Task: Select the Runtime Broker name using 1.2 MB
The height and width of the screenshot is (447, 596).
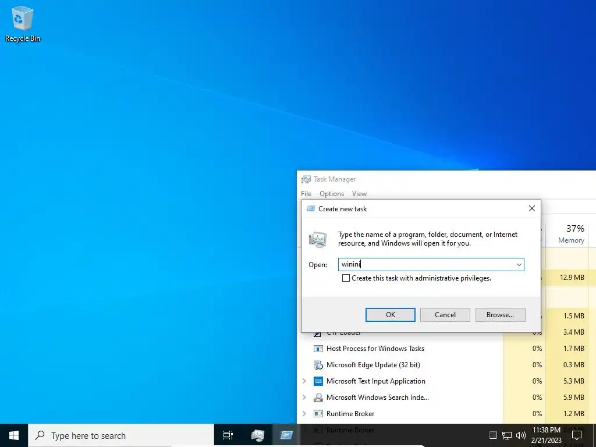Action: click(x=350, y=414)
